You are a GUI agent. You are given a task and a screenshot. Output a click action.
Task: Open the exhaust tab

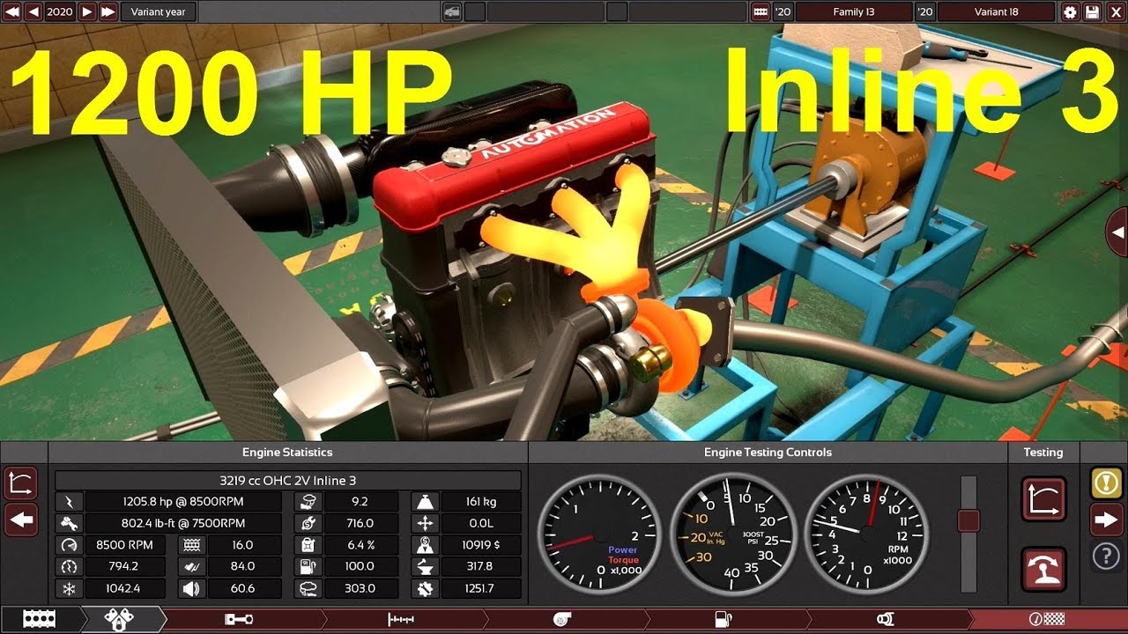pos(886,620)
